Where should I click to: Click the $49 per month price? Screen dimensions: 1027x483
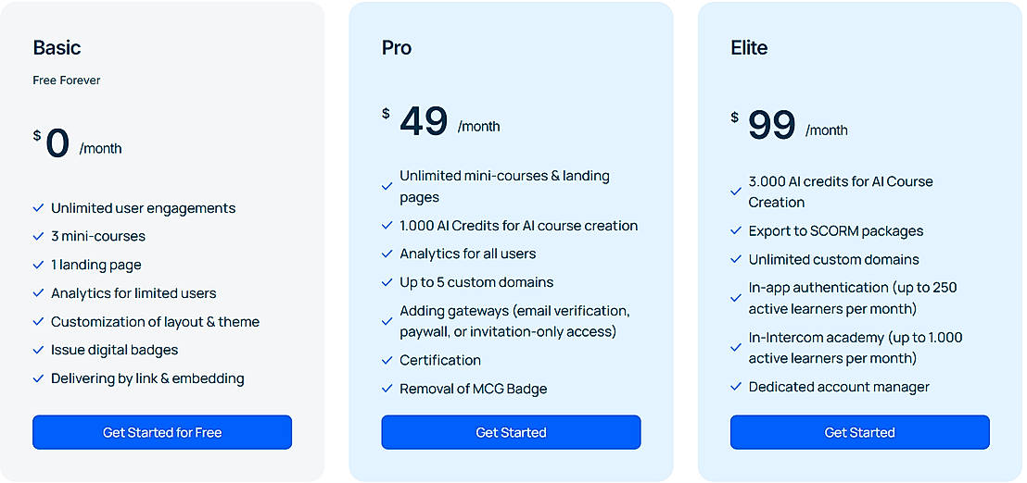441,122
